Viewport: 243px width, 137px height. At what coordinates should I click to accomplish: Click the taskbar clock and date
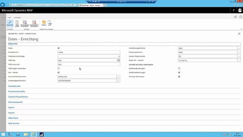[237, 134]
